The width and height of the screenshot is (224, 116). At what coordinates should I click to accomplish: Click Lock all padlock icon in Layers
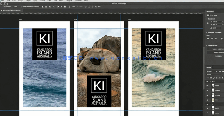222,78
